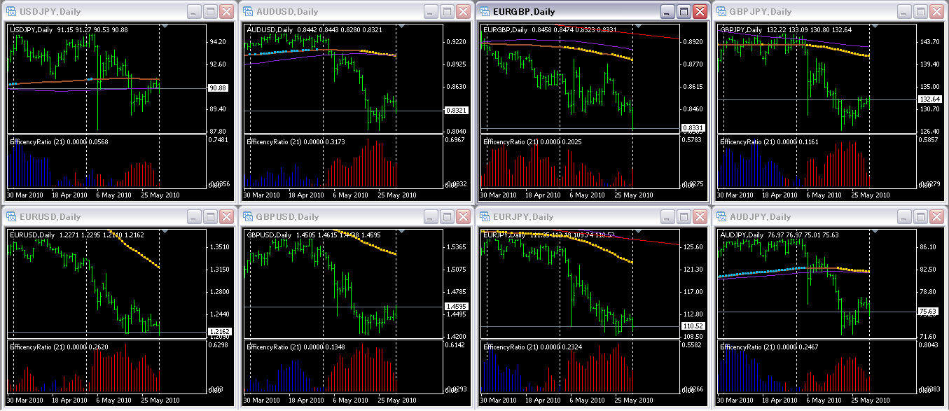This screenshot has width=949, height=411.
Task: Maximize the AUDJPY chart window
Action: [x=920, y=217]
